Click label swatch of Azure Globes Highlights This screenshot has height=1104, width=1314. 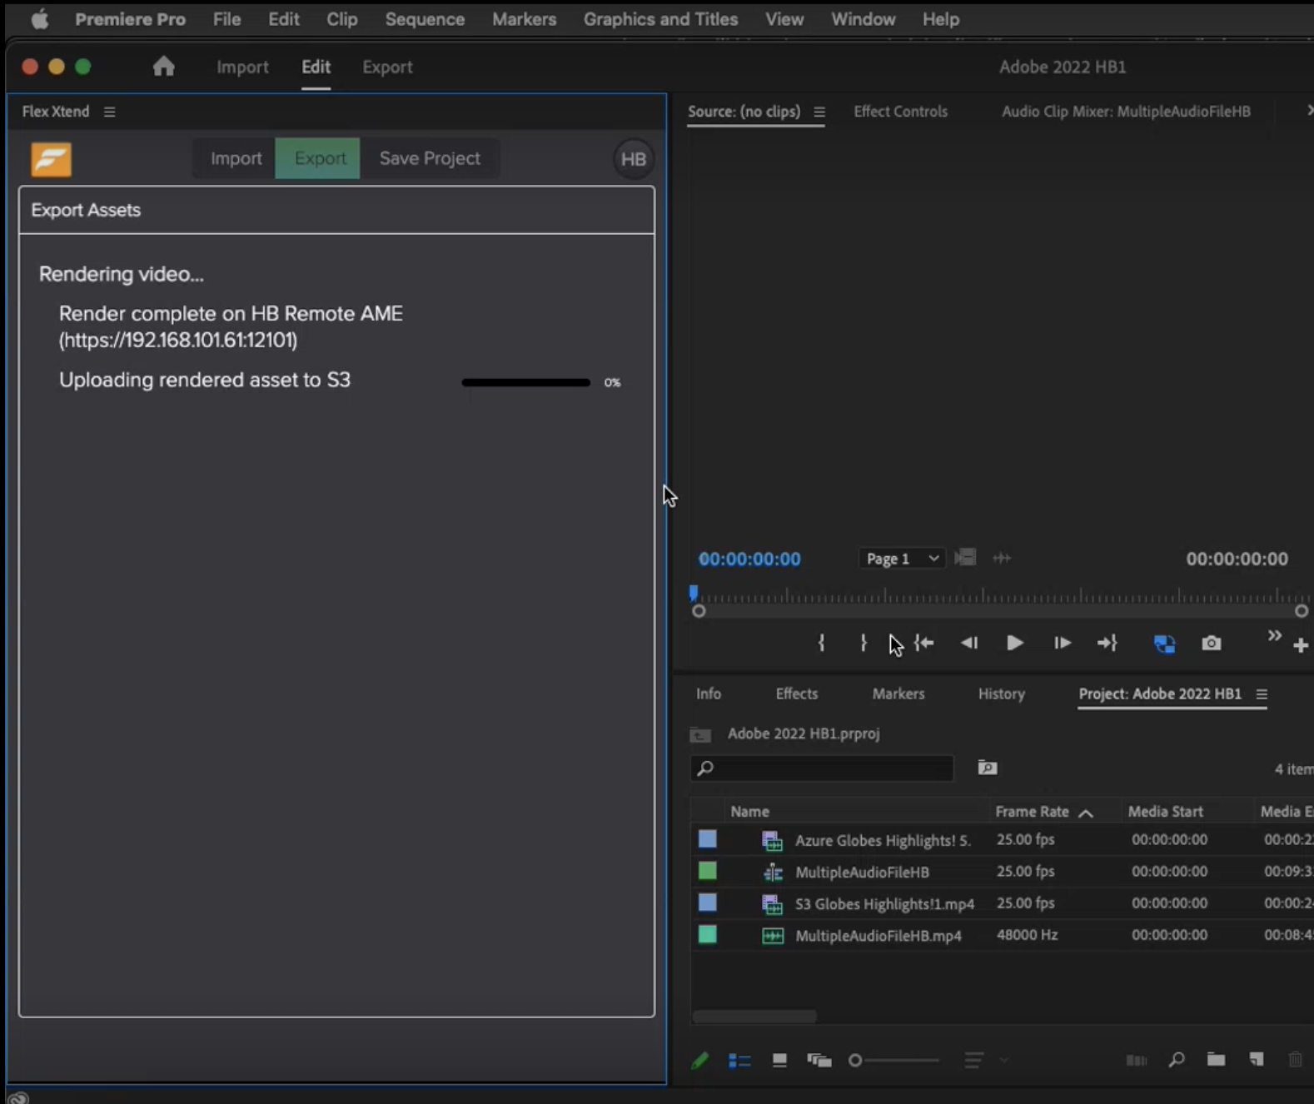pyautogui.click(x=707, y=839)
